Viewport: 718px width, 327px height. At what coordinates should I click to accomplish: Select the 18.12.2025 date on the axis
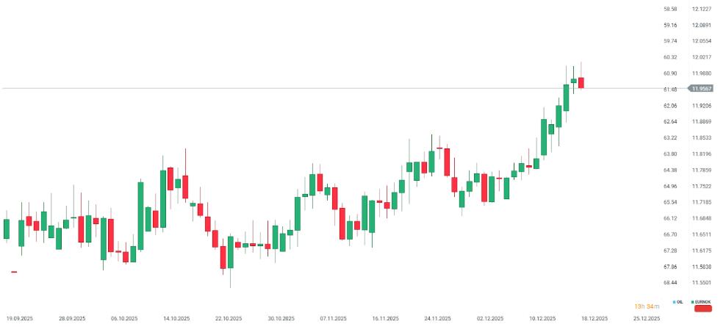coord(594,319)
